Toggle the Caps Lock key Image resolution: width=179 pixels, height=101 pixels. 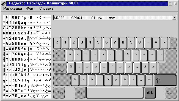(60, 68)
